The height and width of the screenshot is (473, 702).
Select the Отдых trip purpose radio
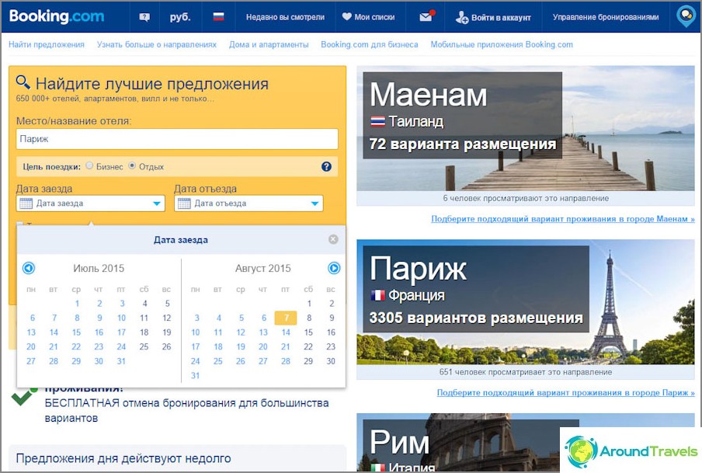[x=132, y=165]
